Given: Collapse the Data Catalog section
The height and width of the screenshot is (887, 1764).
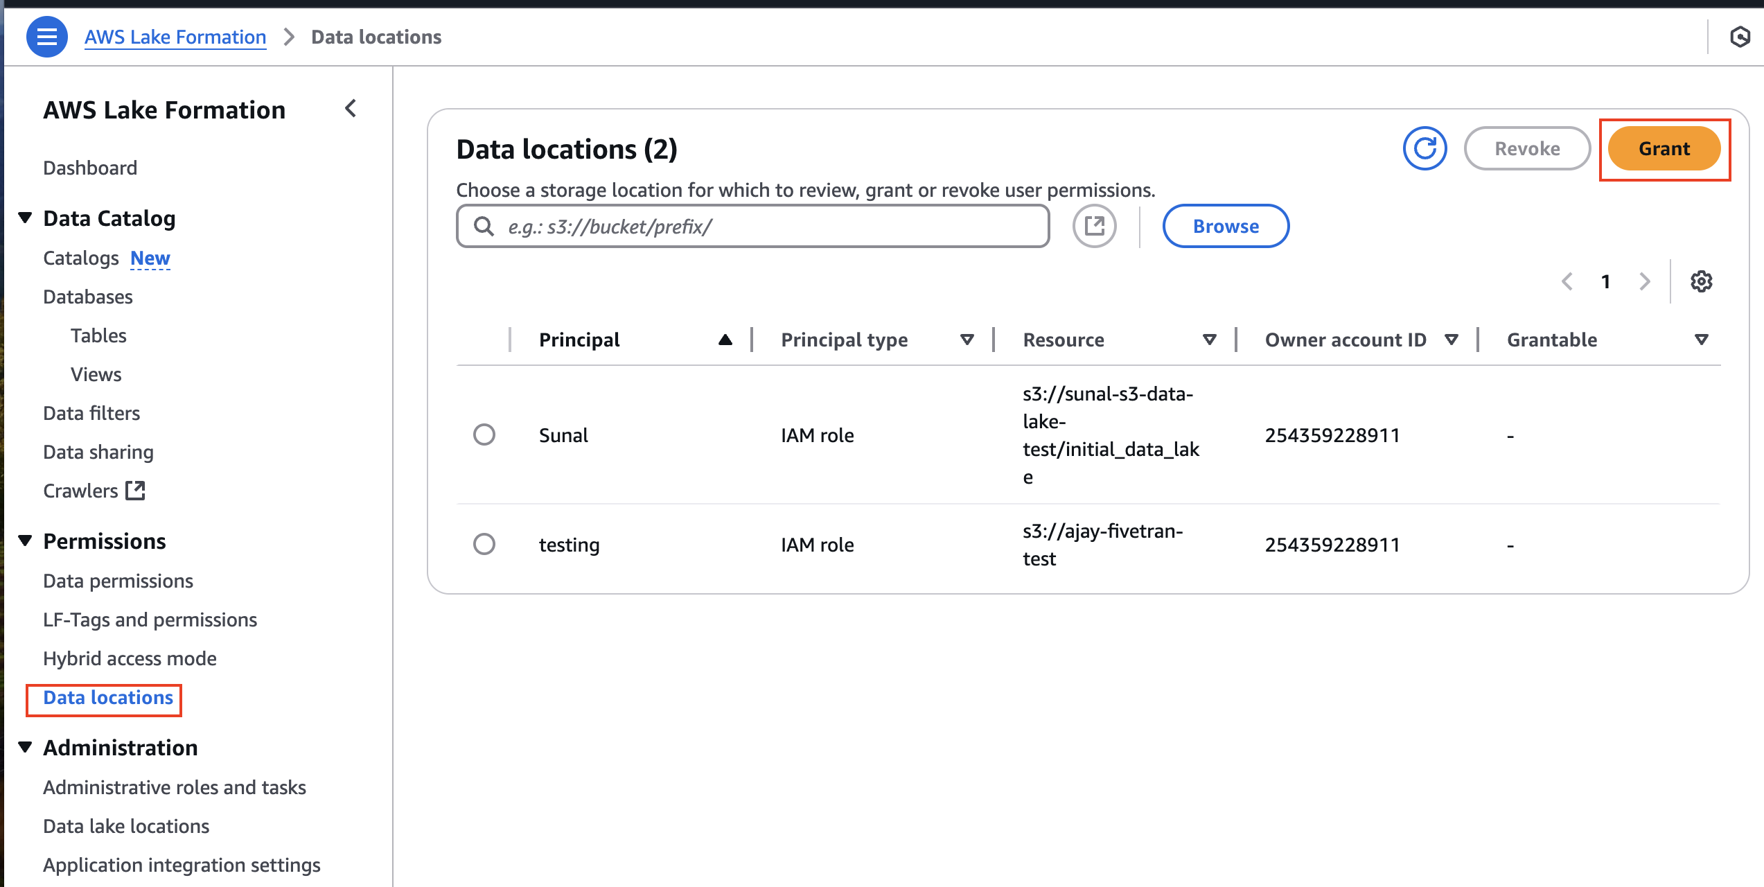Looking at the screenshot, I should (25, 218).
